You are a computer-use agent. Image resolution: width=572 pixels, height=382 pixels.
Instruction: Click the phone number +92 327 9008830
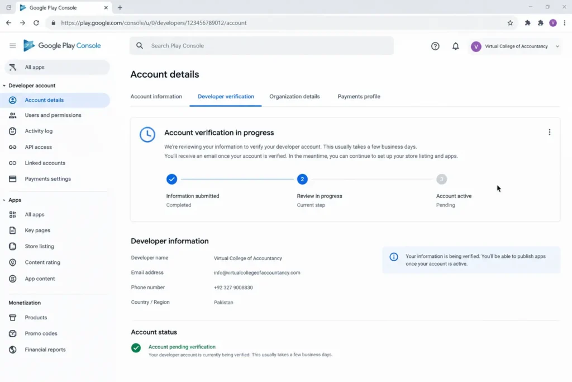pyautogui.click(x=233, y=288)
